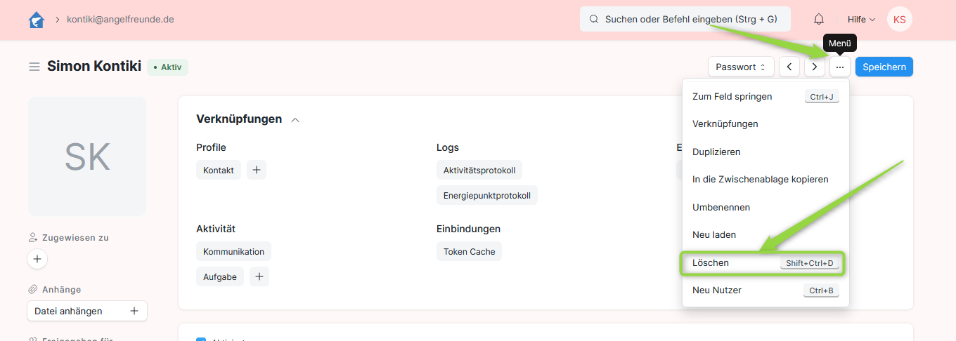
Task: Open the KS user avatar
Action: (x=899, y=20)
